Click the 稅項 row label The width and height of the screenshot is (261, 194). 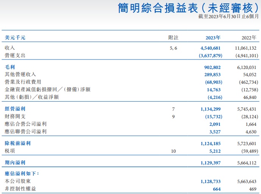coord(10,151)
